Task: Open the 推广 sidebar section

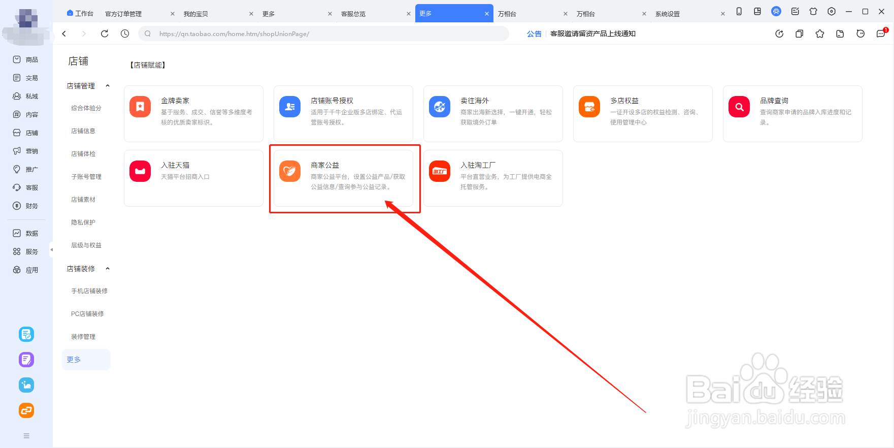Action: point(25,169)
